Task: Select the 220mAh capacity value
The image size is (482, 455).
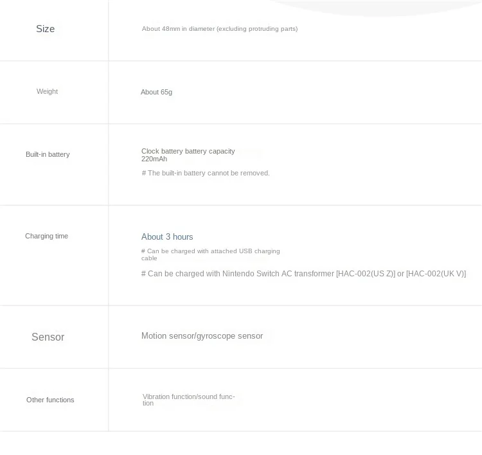Action: click(x=154, y=159)
